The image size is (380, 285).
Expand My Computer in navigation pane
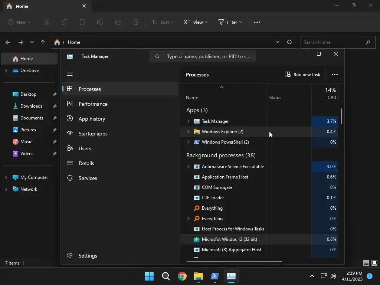pos(6,177)
